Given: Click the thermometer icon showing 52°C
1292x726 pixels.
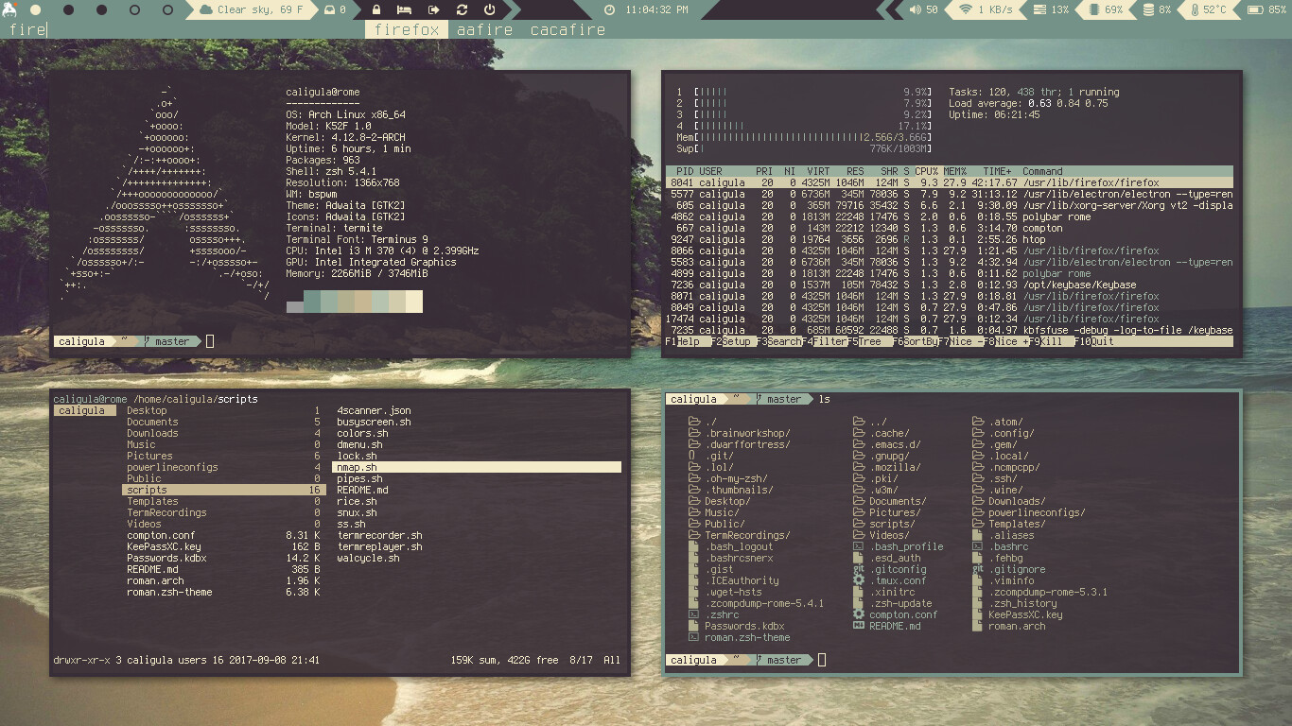Looking at the screenshot, I should (x=1195, y=10).
